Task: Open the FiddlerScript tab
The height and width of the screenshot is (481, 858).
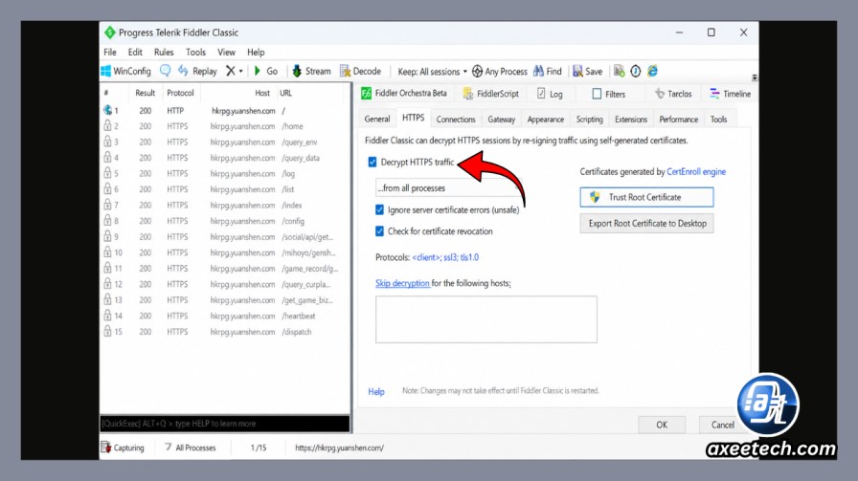Action: tap(491, 94)
